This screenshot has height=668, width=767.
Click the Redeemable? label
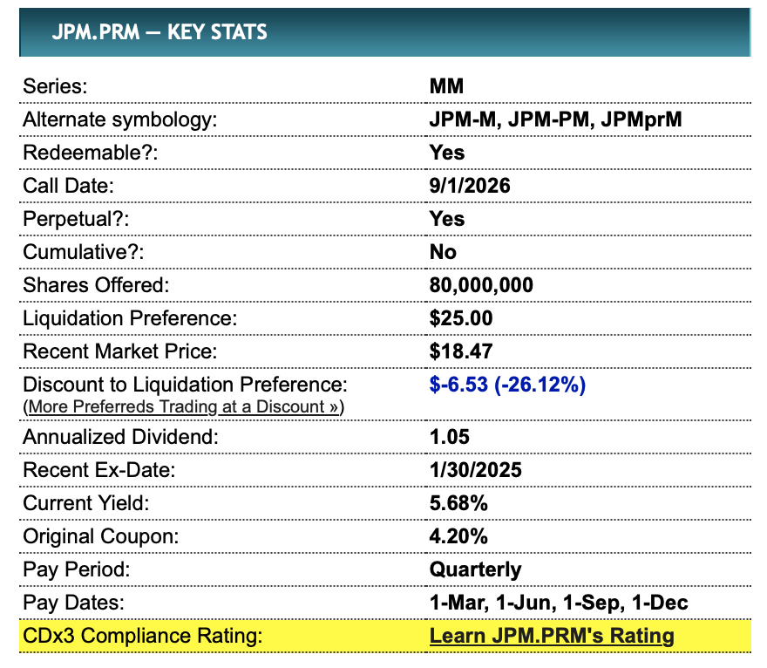point(91,153)
